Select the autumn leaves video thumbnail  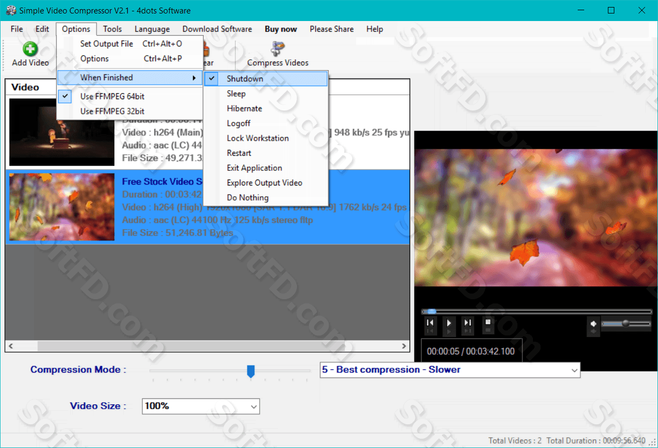pos(62,206)
